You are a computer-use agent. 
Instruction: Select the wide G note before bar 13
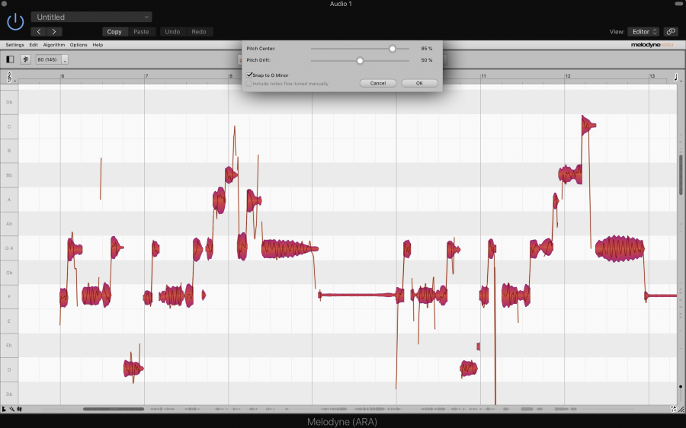pyautogui.click(x=620, y=249)
